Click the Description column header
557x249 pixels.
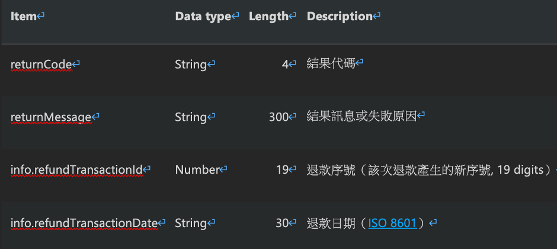click(339, 17)
